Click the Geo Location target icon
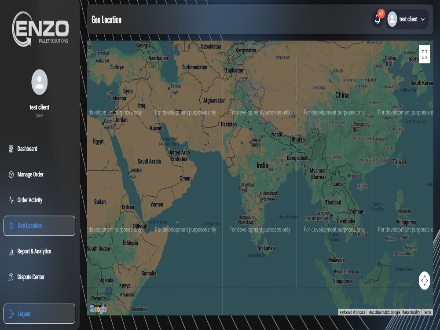 click(x=11, y=226)
